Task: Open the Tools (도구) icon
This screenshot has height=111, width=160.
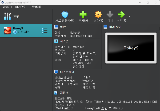Action: (7, 16)
